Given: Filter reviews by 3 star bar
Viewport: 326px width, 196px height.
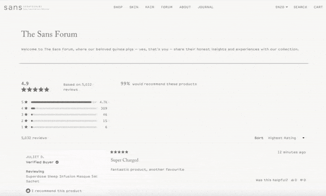Looking at the screenshot, I should 64,115.
